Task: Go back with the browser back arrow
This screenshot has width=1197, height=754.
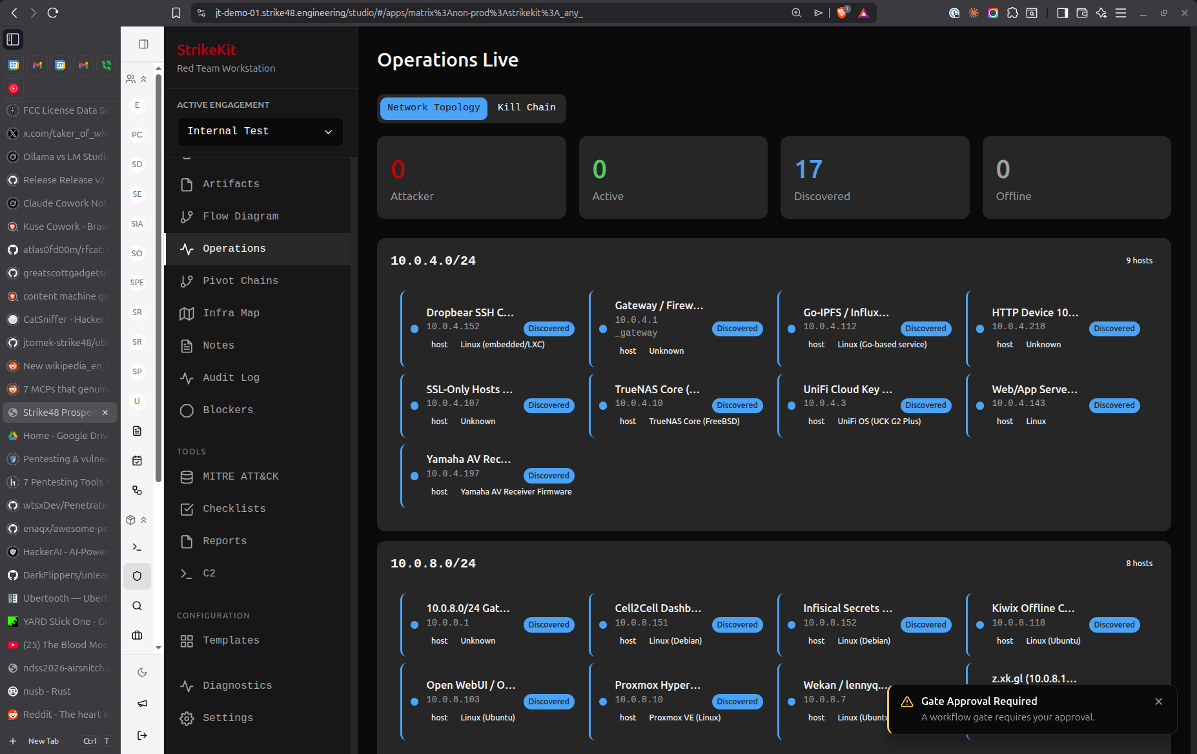Action: 14,13
